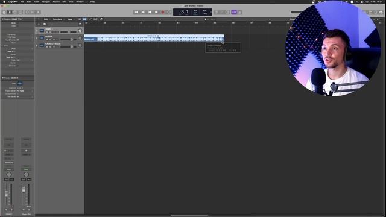
Task: Open the Logic Pro application menu
Action: 13,2
